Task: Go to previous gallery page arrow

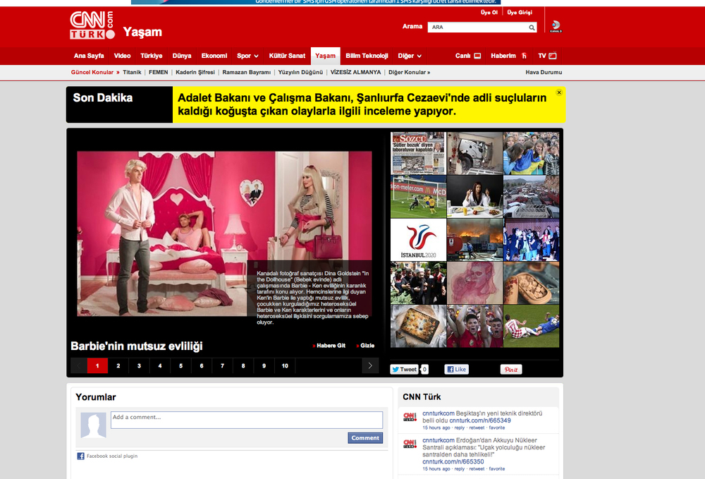Action: pyautogui.click(x=79, y=365)
